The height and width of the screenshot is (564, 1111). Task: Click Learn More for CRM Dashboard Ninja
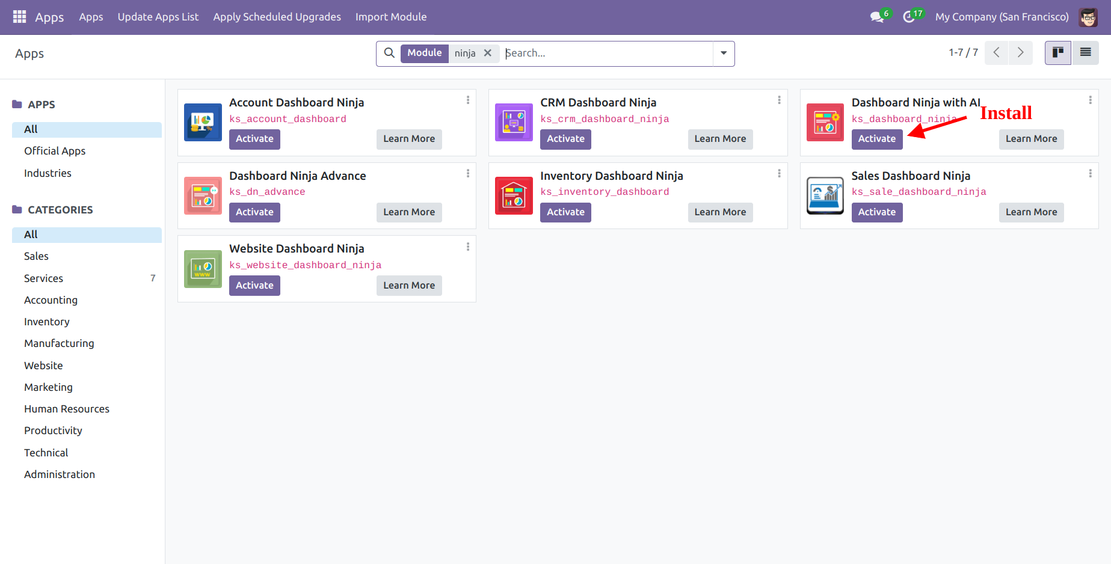719,139
